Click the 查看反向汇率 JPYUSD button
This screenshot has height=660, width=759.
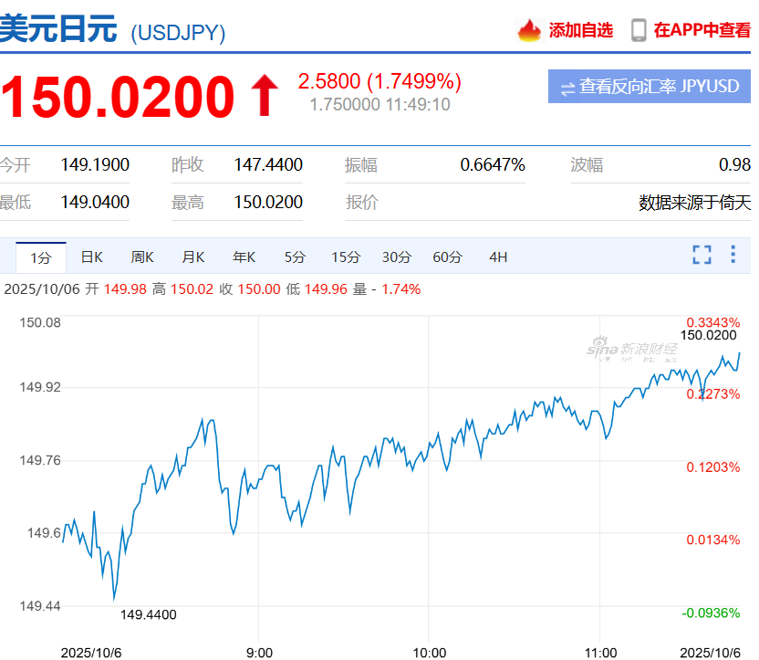(x=649, y=87)
